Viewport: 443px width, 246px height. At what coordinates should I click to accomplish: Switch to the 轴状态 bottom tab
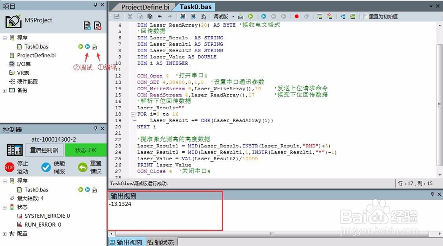point(161,242)
